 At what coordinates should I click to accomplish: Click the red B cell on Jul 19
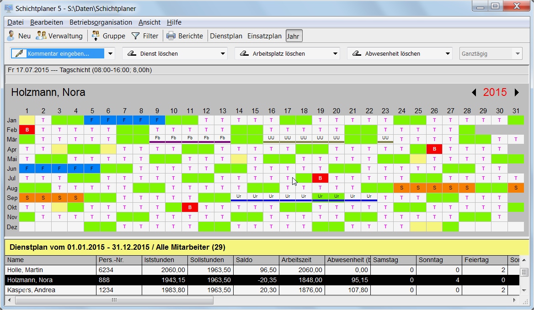[320, 178]
